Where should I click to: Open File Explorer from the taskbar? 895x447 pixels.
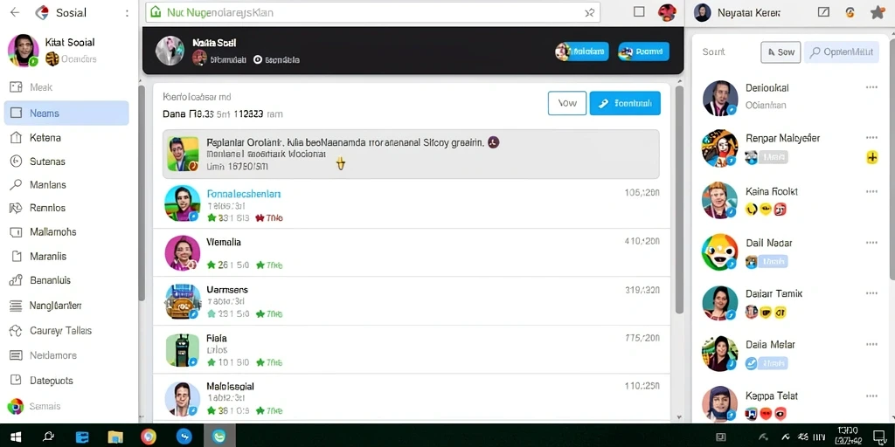point(115,437)
